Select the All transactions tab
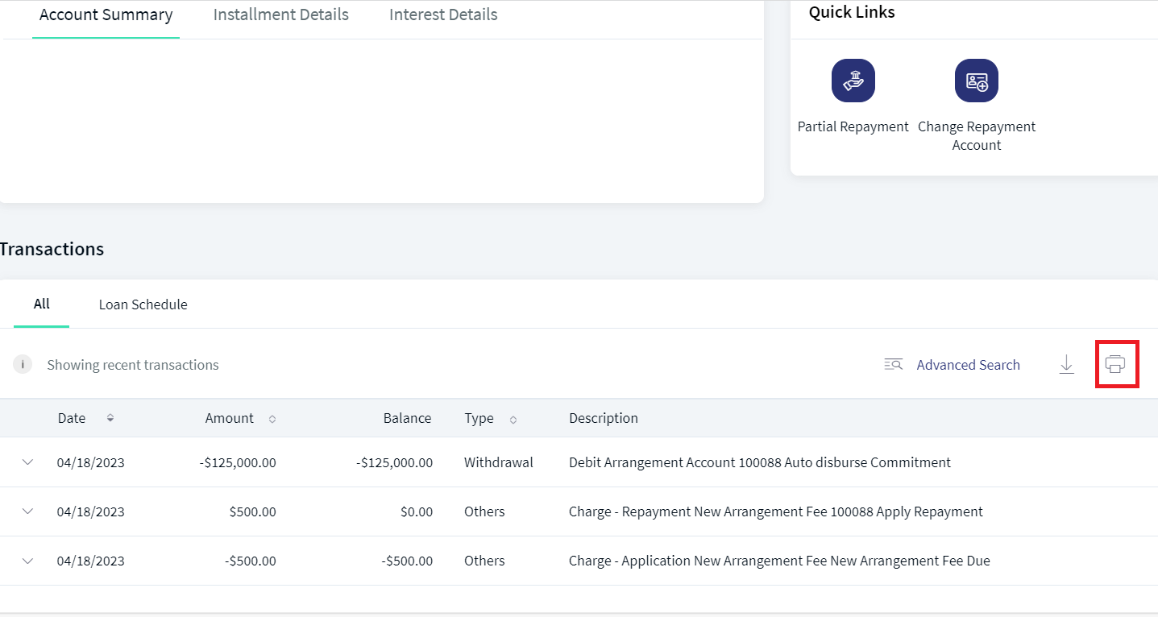The height and width of the screenshot is (617, 1158). coord(42,304)
